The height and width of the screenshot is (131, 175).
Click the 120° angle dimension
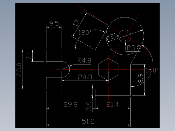click(85, 33)
